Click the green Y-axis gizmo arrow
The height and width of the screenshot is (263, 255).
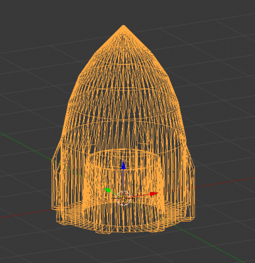pyautogui.click(x=107, y=190)
